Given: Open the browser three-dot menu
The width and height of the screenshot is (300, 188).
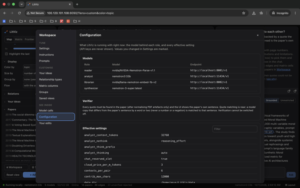Looking at the screenshot, I should [295, 13].
